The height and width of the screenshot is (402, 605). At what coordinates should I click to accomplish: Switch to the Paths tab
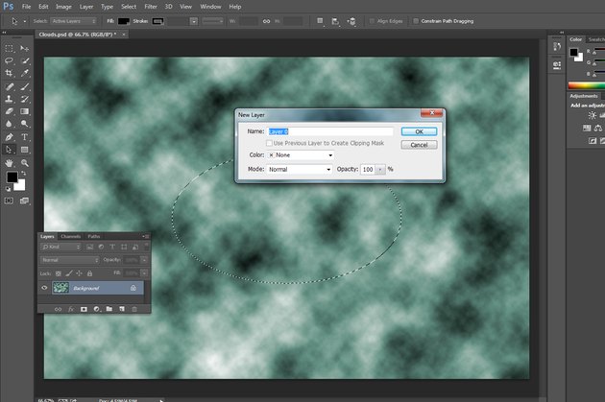[94, 236]
